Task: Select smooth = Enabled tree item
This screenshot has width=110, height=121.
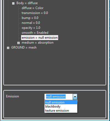Action: pyautogui.click(x=35, y=33)
